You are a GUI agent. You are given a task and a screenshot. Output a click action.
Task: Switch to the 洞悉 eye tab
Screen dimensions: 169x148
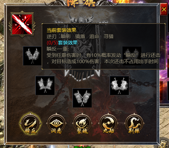tap(56, 124)
